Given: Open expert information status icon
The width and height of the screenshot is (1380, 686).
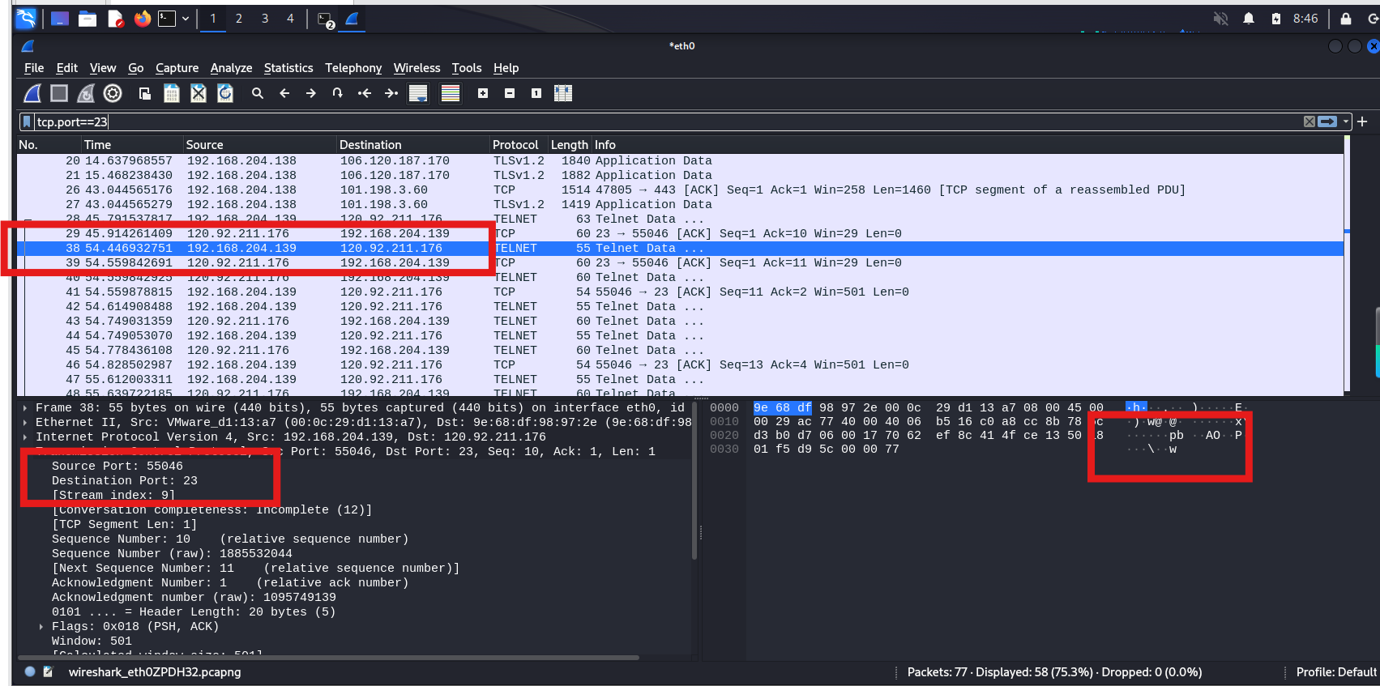Looking at the screenshot, I should point(30,671).
